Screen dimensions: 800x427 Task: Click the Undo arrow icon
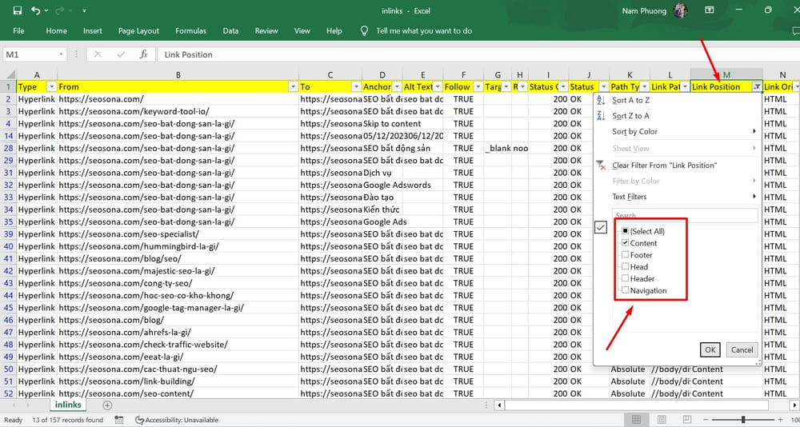pyautogui.click(x=36, y=10)
